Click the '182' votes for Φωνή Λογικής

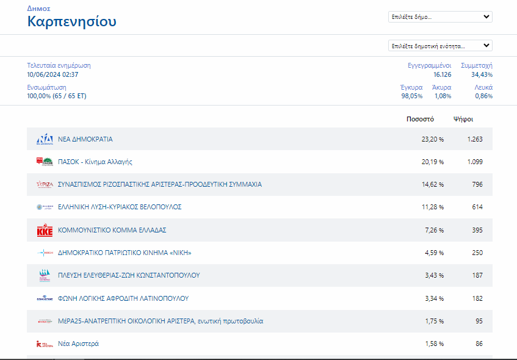[x=477, y=298]
